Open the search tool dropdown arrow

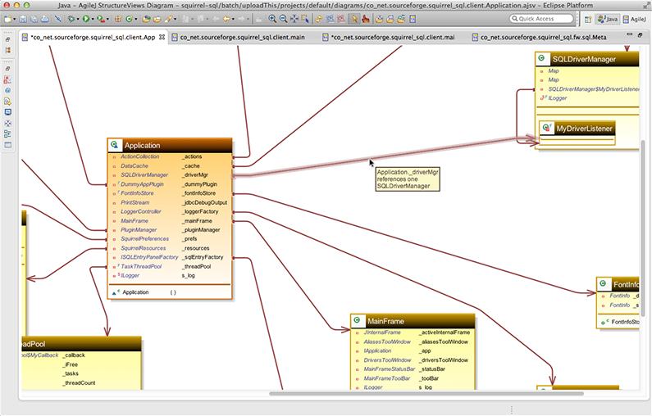[x=175, y=19]
